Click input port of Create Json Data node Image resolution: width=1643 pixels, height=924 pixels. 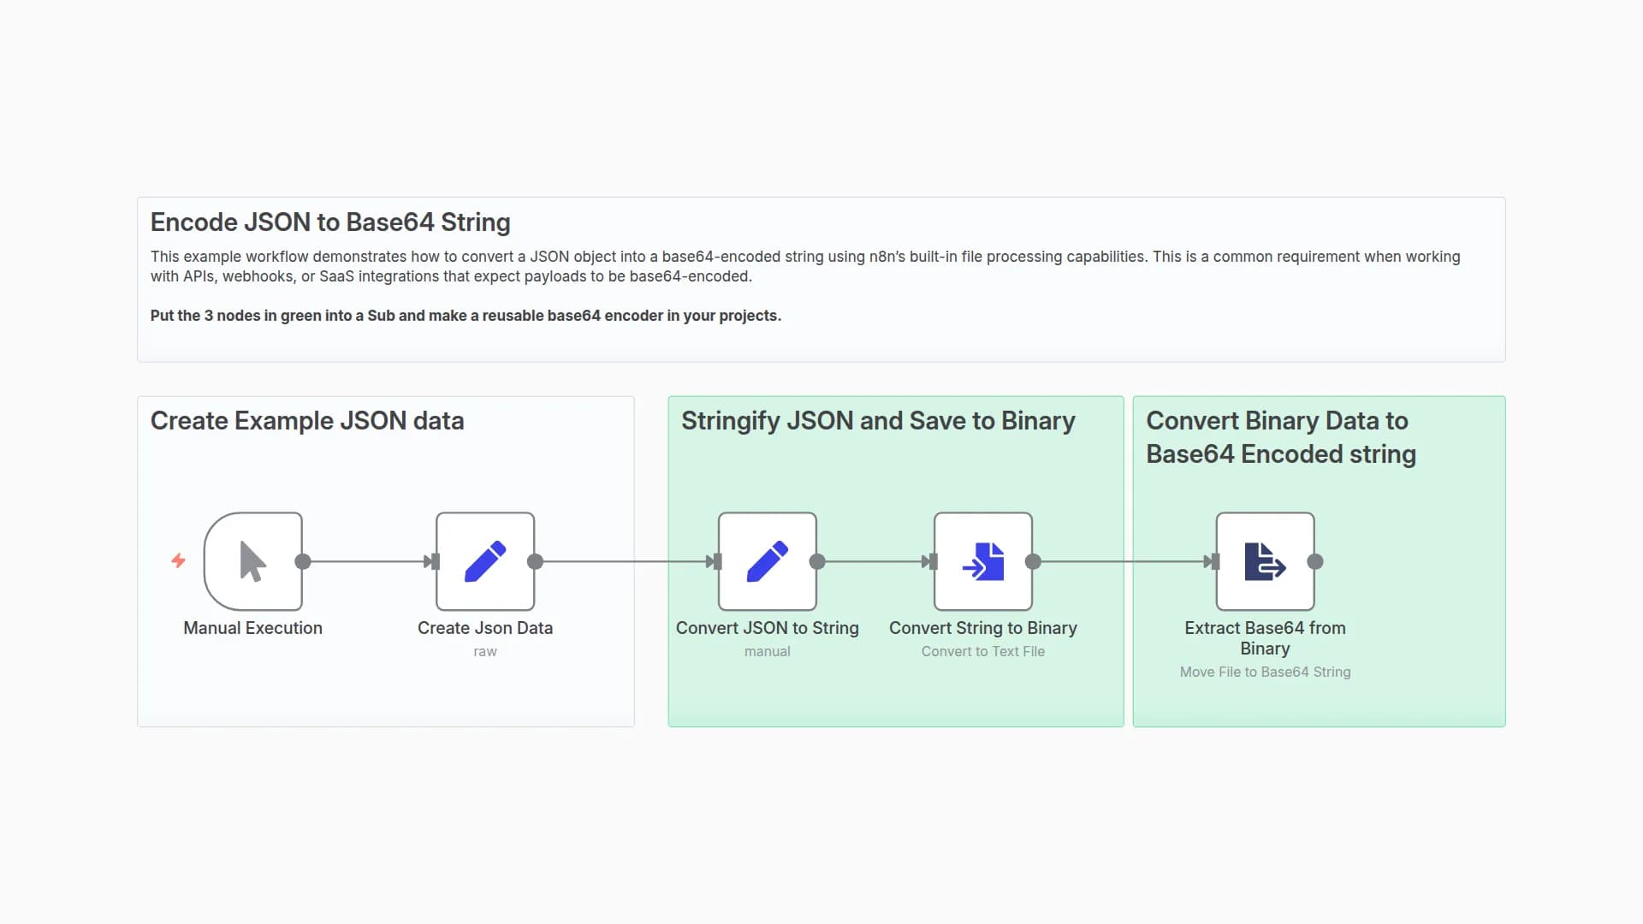click(435, 561)
